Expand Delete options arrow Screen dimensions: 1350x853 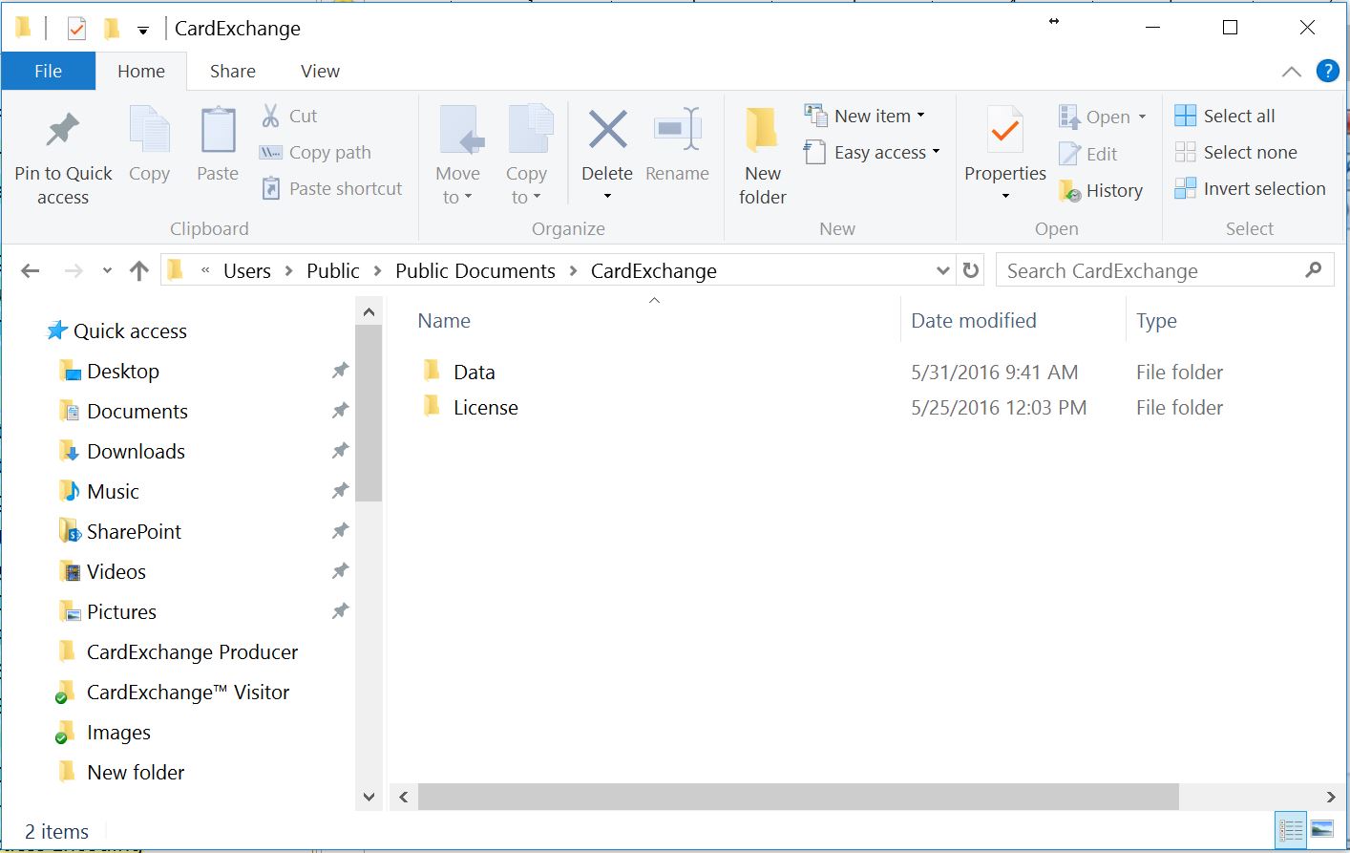tap(607, 197)
